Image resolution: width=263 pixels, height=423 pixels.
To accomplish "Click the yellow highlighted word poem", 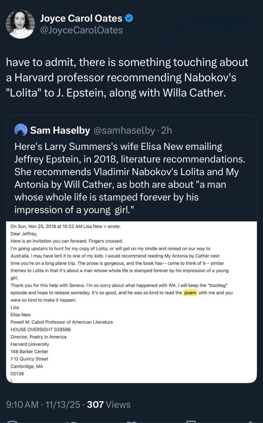I will pos(190,293).
